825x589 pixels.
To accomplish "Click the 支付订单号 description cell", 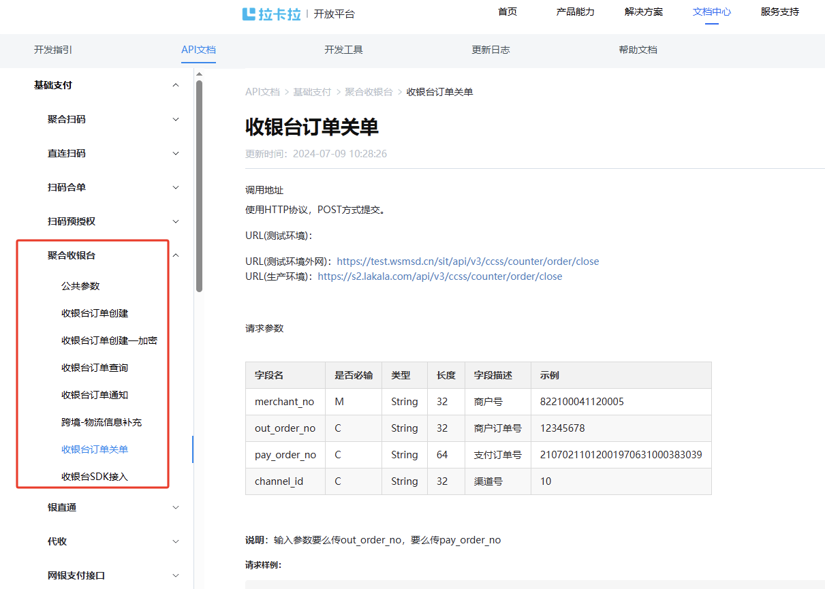I will tap(498, 455).
